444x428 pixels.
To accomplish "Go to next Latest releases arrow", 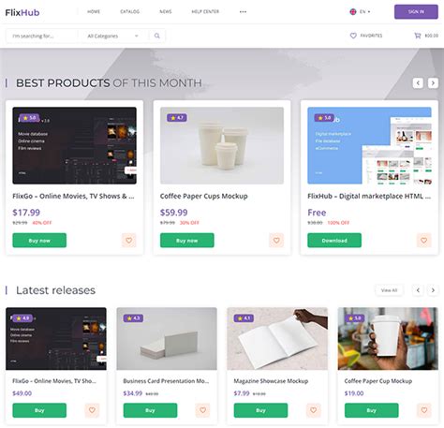I will (433, 290).
